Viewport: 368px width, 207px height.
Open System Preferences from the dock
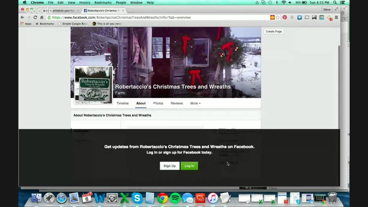tap(112, 198)
